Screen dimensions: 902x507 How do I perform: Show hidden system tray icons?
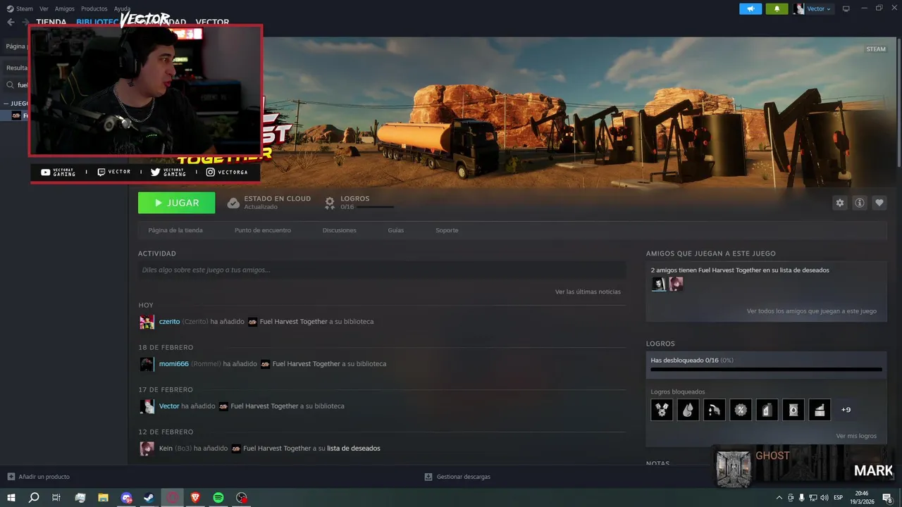(x=779, y=498)
